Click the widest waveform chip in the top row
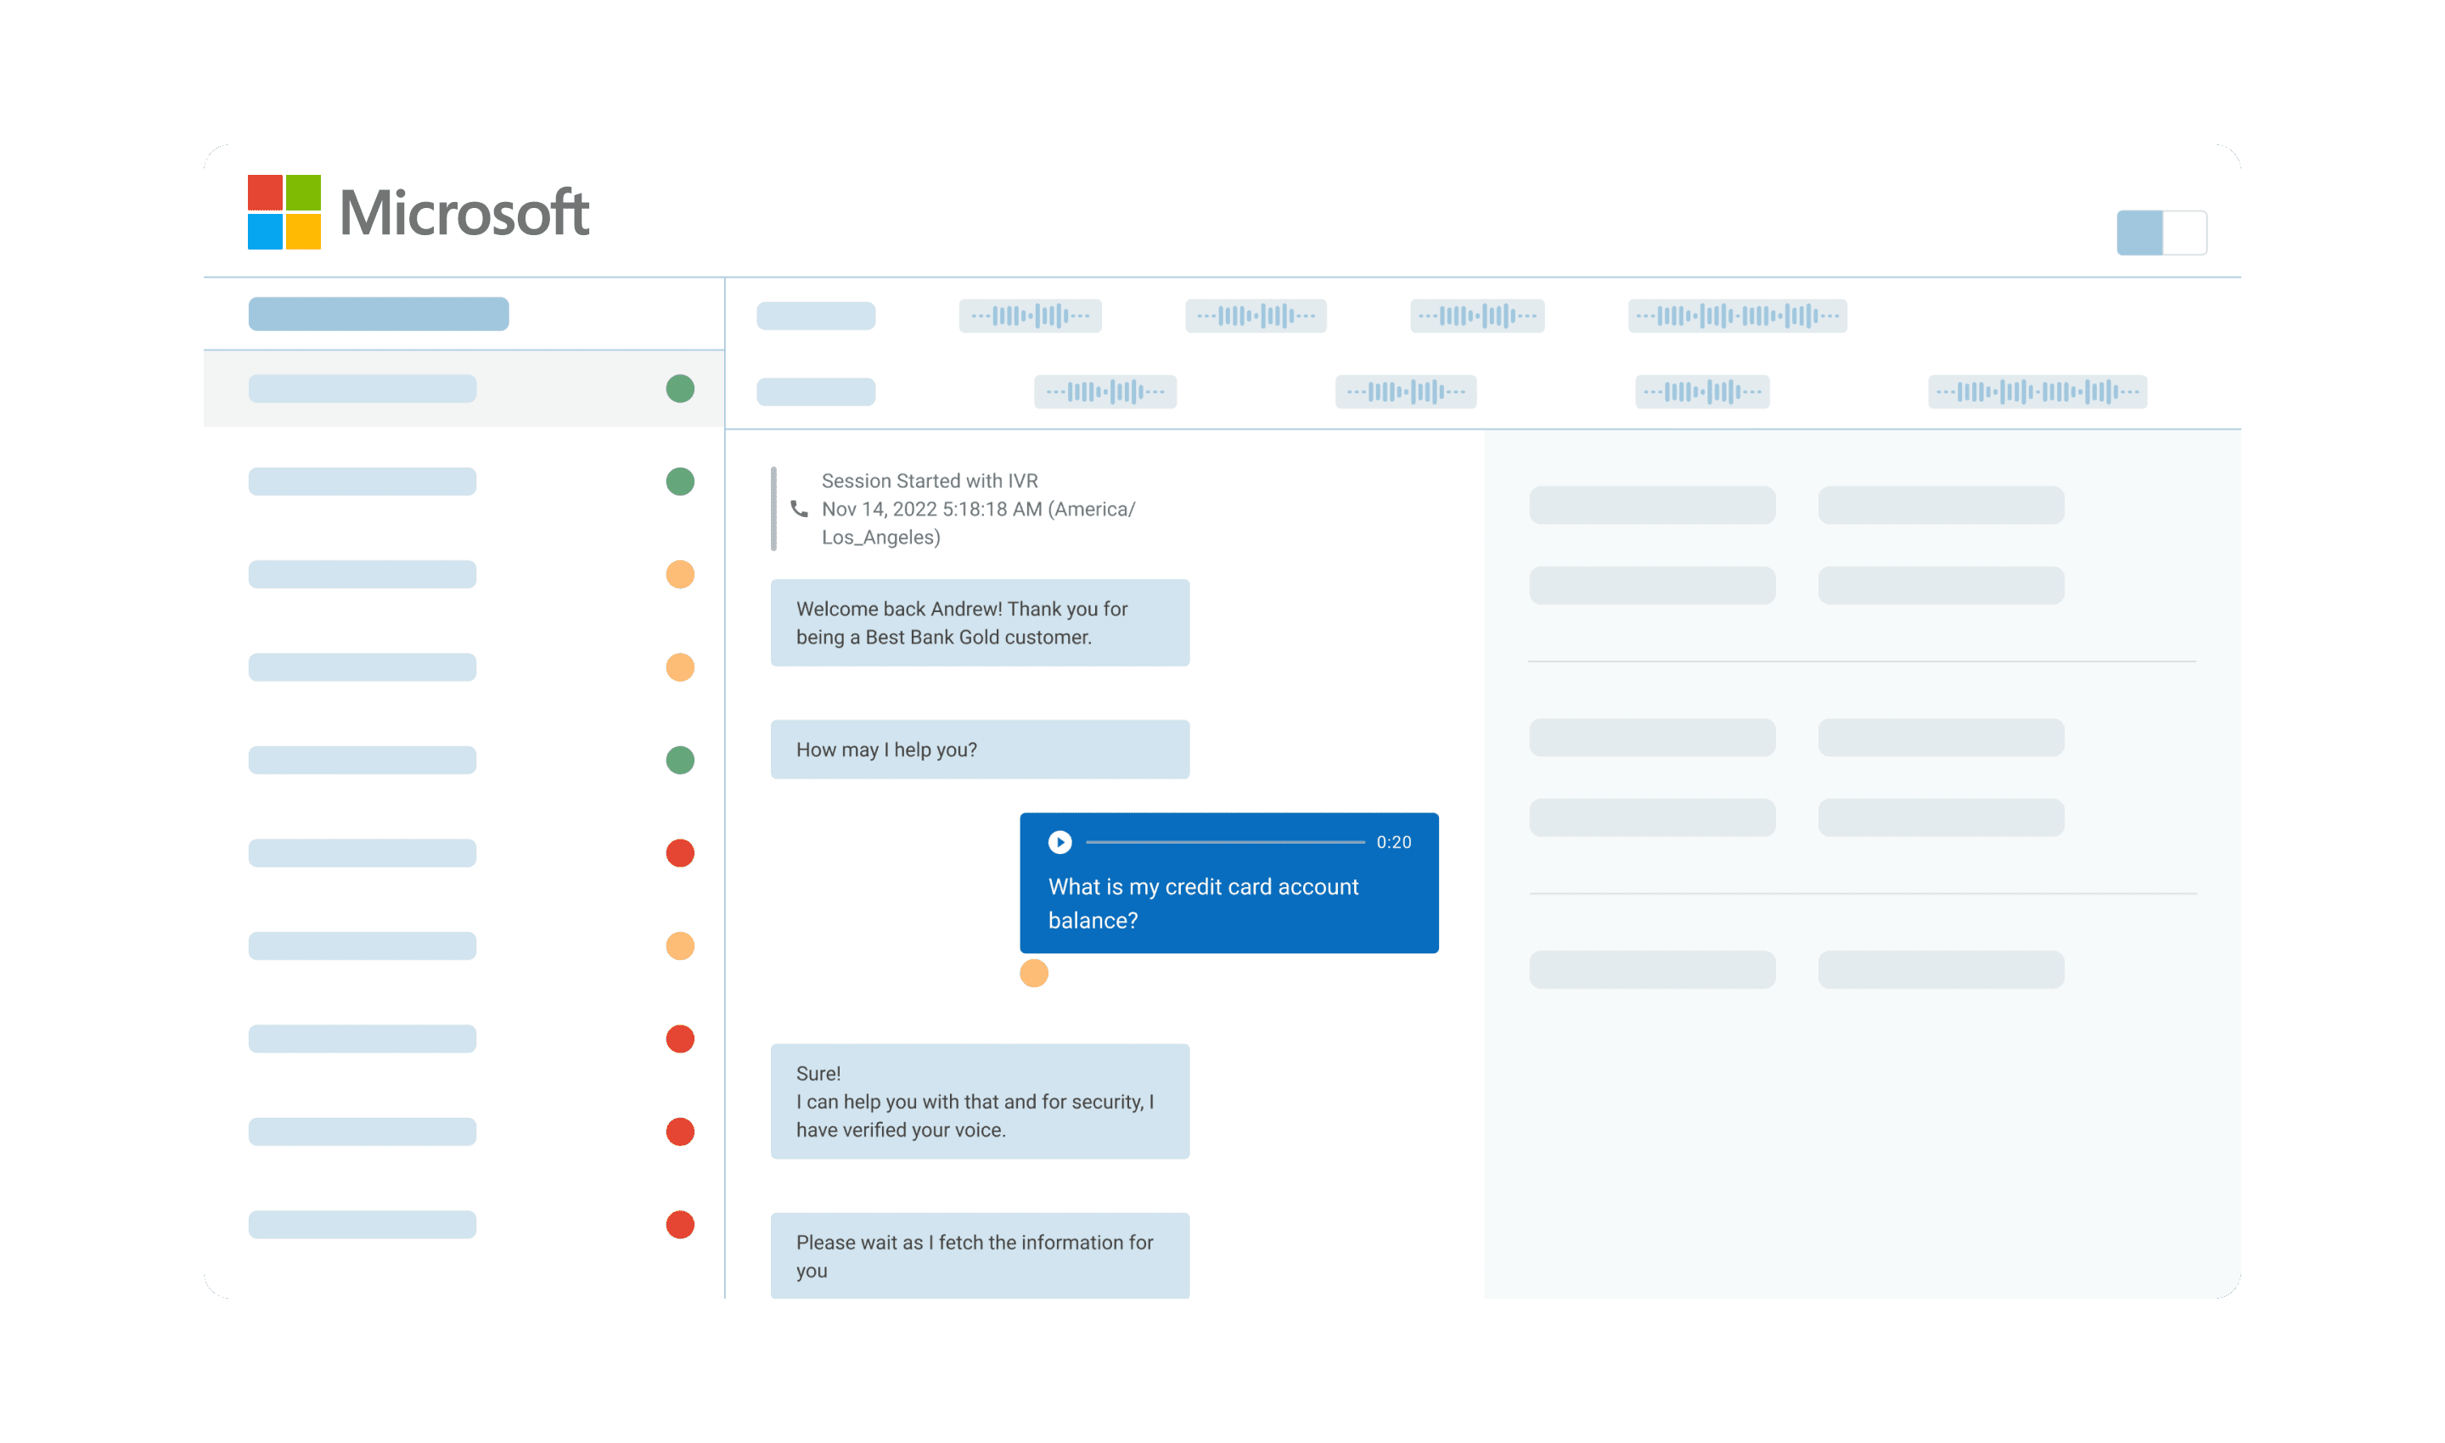2445x1443 pixels. [1737, 315]
